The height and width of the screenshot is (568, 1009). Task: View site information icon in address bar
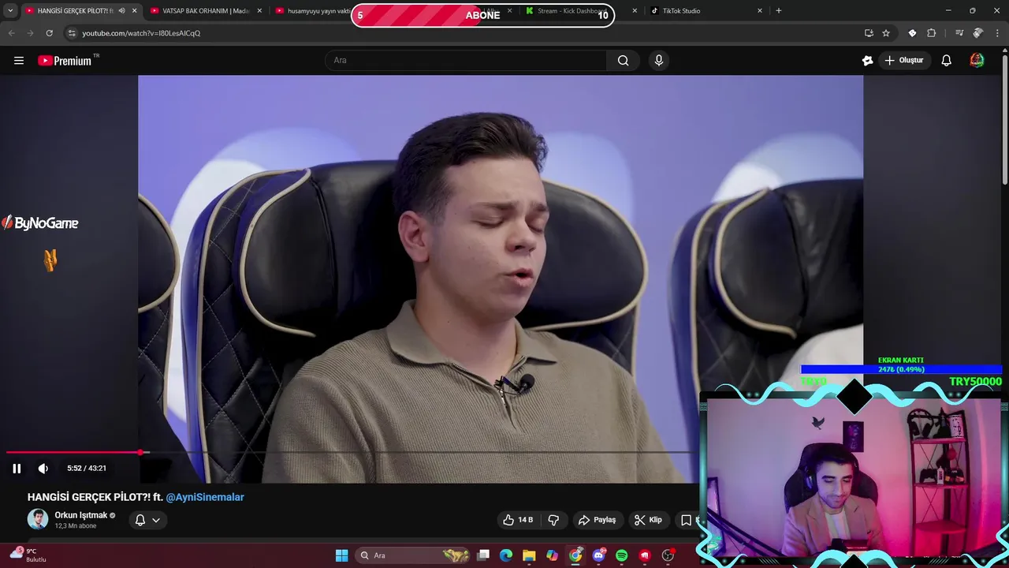[72, 33]
